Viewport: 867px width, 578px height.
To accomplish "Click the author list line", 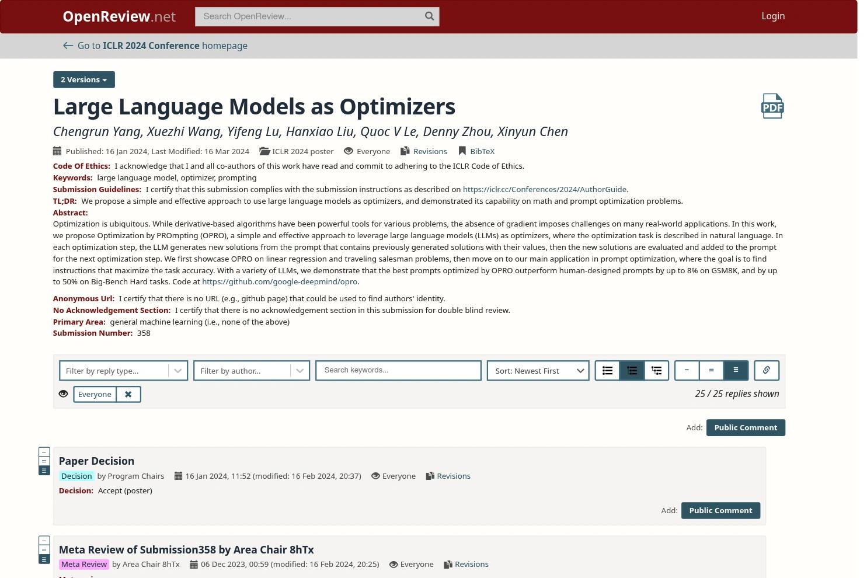I will pyautogui.click(x=311, y=131).
